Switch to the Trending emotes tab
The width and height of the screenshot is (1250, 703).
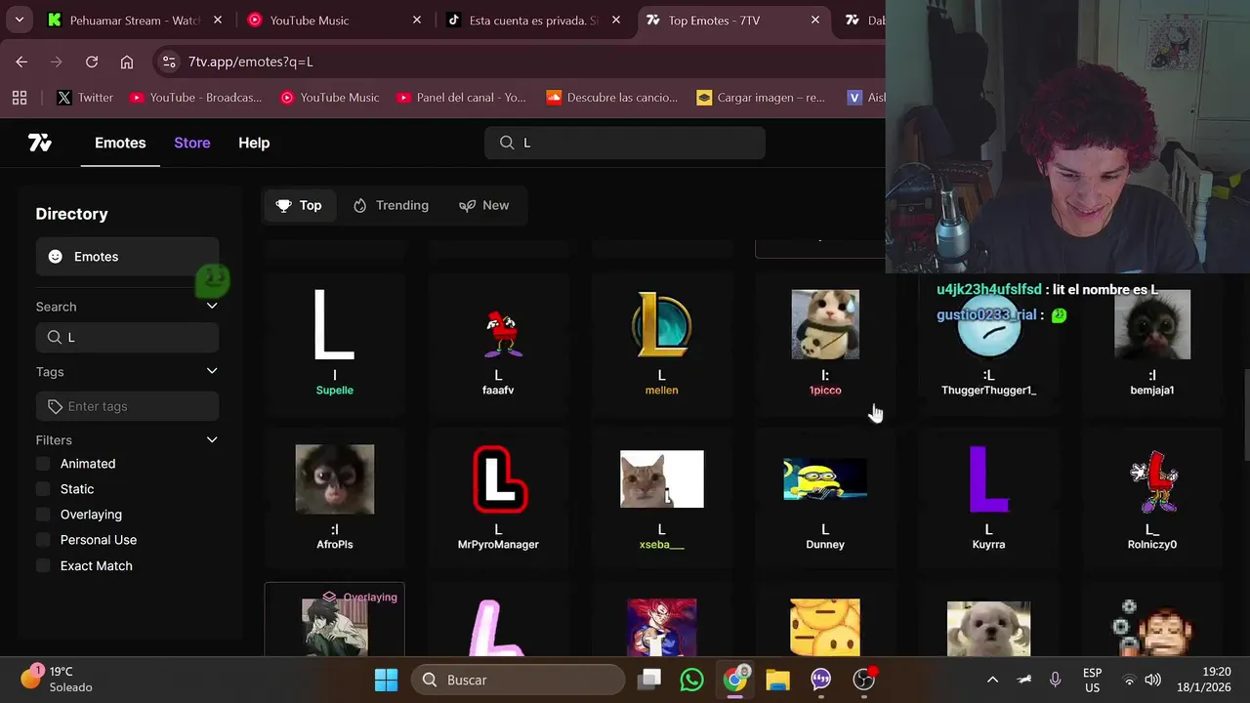pyautogui.click(x=391, y=205)
